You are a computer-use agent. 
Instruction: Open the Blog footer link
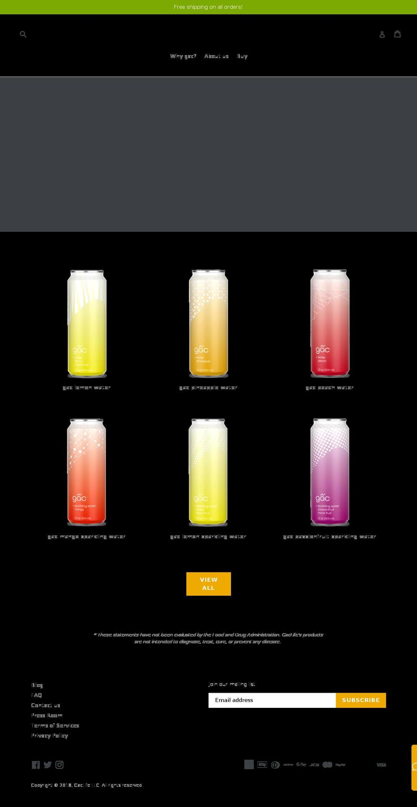[x=37, y=685]
